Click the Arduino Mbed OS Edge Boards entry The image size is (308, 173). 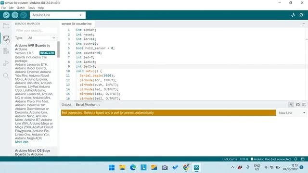click(x=33, y=152)
